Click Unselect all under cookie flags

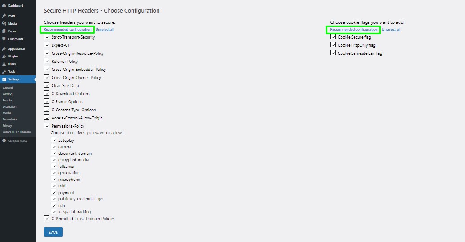pyautogui.click(x=391, y=29)
